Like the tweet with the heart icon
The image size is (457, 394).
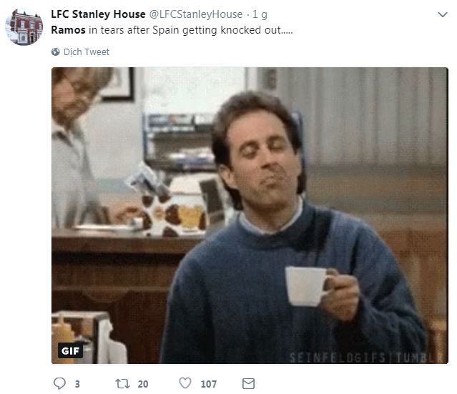click(x=185, y=383)
